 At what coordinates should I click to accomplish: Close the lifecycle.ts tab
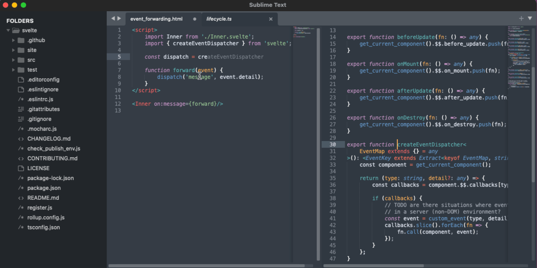[x=271, y=19]
